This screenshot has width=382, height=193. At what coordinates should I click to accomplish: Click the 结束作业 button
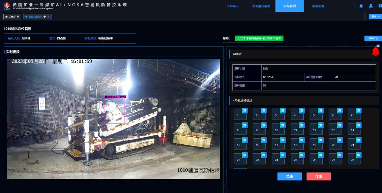(x=373, y=38)
